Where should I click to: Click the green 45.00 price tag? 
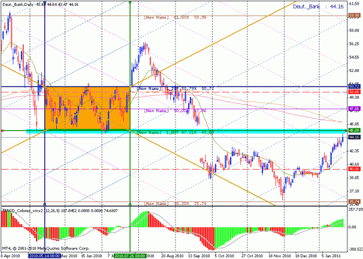click(354, 131)
